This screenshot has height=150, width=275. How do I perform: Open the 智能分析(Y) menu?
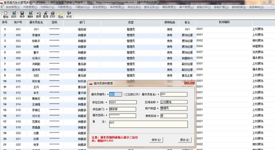click(204, 7)
